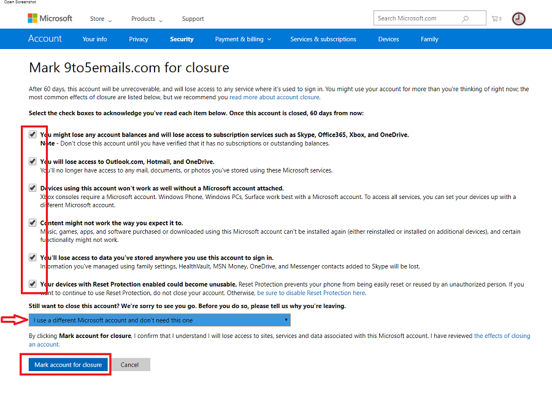Open the Family tab
Image resolution: width=552 pixels, height=398 pixels.
pyautogui.click(x=429, y=39)
